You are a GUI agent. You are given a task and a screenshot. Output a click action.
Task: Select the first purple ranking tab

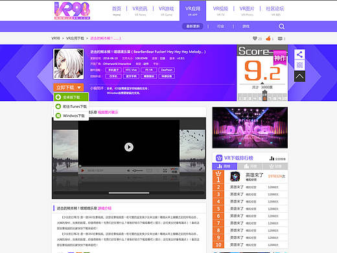click(225, 166)
